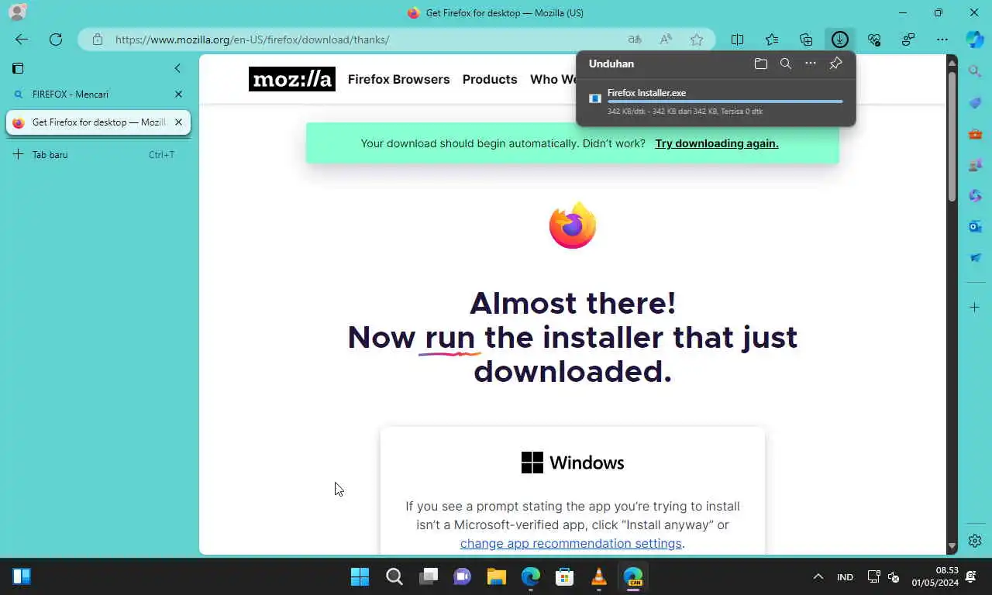The width and height of the screenshot is (992, 595).
Task: Collapse the vertical tabs pane
Action: click(x=177, y=68)
